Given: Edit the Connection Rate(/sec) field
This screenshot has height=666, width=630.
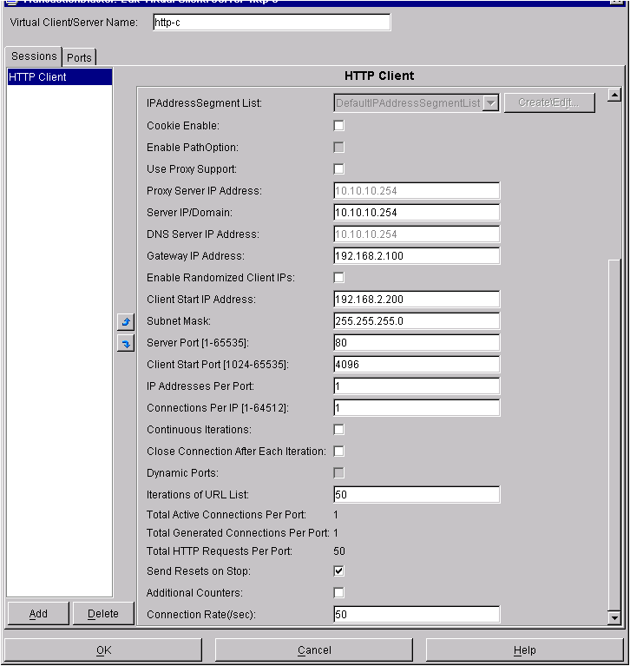Looking at the screenshot, I should 417,614.
